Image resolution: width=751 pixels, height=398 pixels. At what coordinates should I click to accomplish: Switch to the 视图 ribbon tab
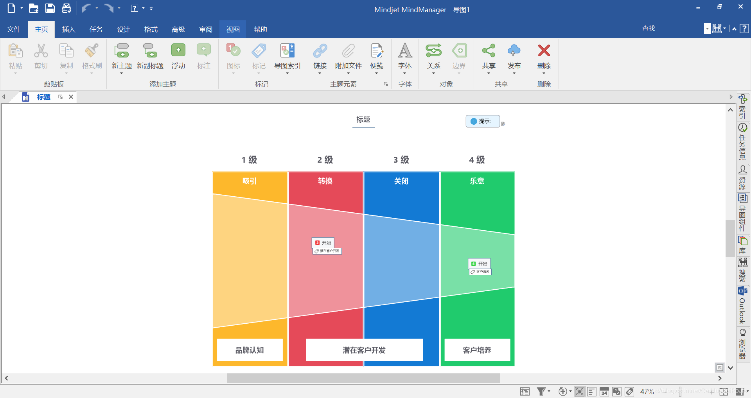(233, 29)
